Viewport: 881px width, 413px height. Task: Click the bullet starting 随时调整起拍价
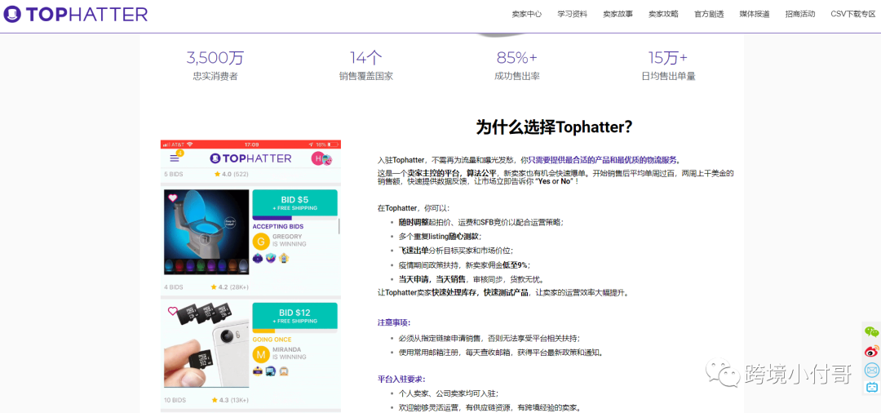point(481,222)
